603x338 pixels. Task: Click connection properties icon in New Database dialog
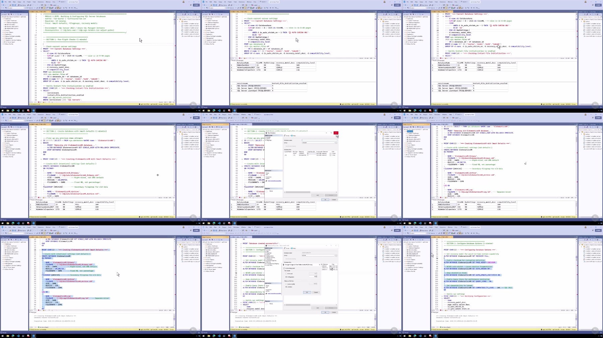[266, 181]
